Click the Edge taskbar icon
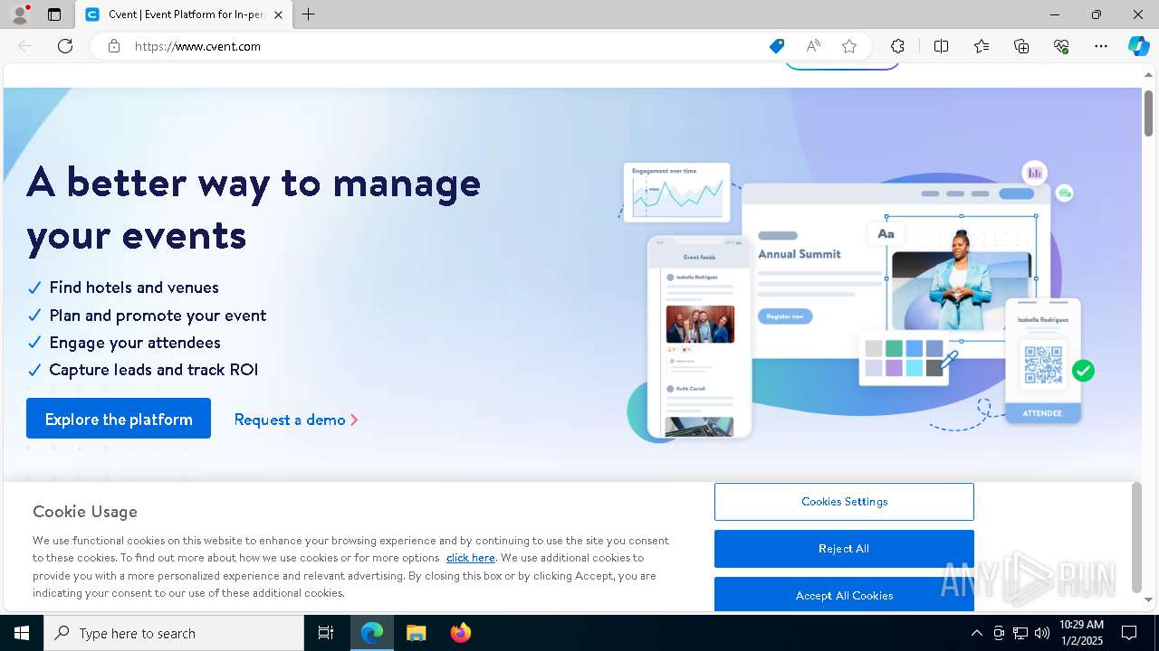This screenshot has height=651, width=1159. click(372, 633)
